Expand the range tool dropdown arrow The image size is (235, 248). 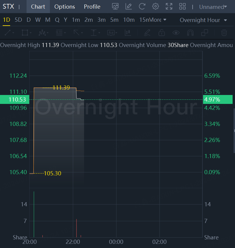point(99,33)
